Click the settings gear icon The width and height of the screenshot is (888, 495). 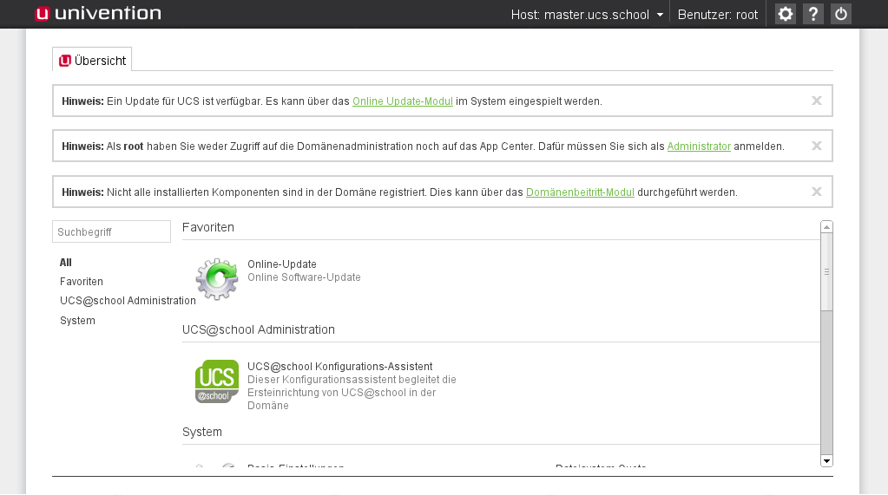tap(785, 15)
